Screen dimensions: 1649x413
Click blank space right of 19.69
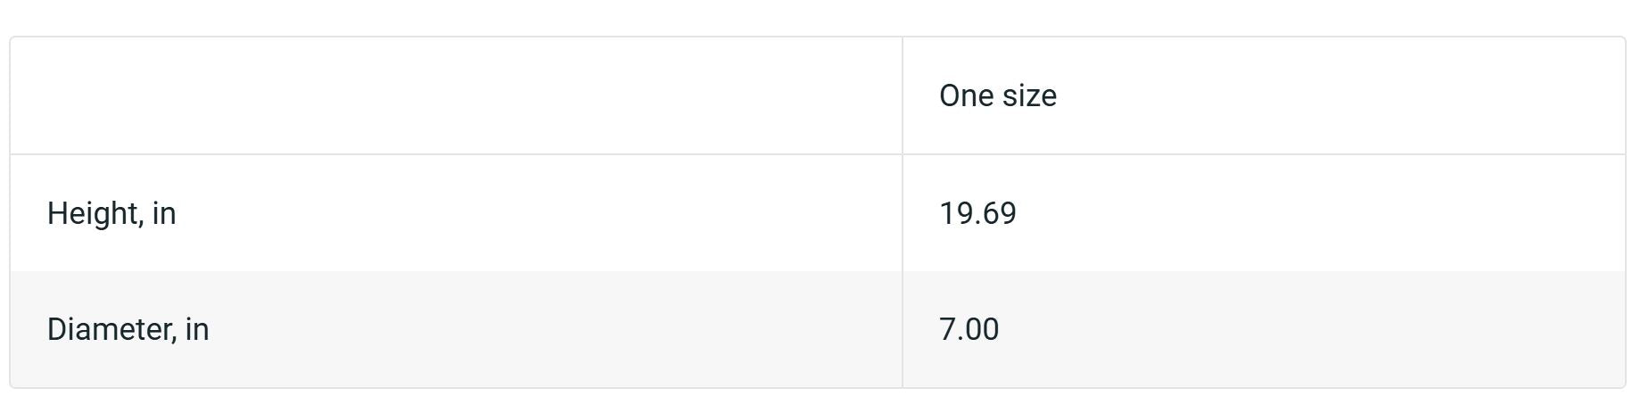pos(1320,213)
